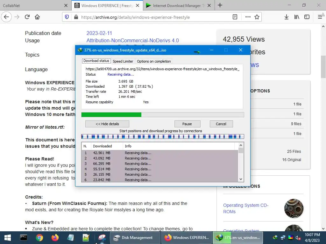Close the Internet Download Manager tab
The width and height of the screenshot is (326, 244).
[209, 6]
